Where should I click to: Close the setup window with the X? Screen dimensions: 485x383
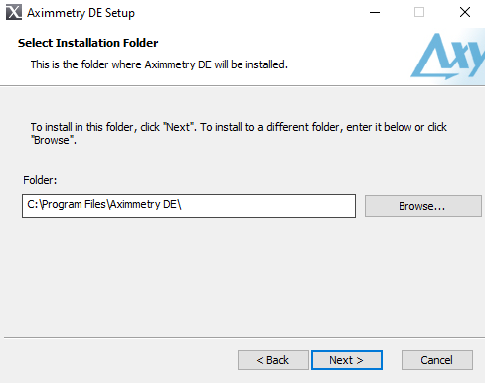(x=465, y=12)
